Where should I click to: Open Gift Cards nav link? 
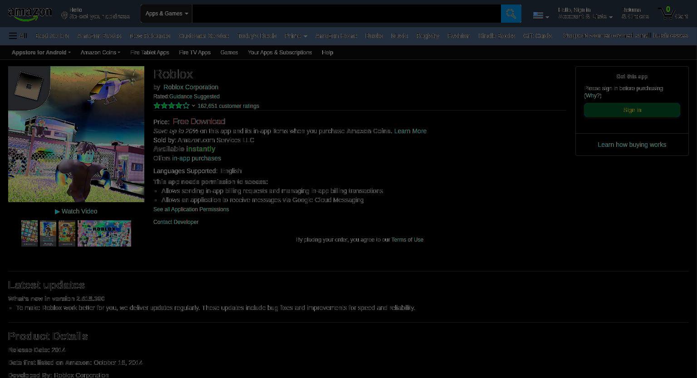(538, 36)
